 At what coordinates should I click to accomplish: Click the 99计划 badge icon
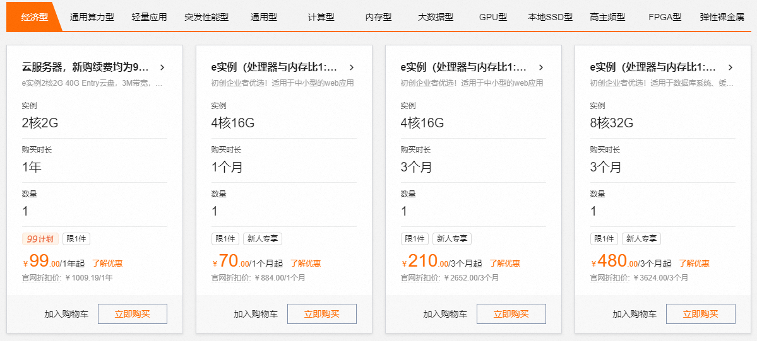40,238
